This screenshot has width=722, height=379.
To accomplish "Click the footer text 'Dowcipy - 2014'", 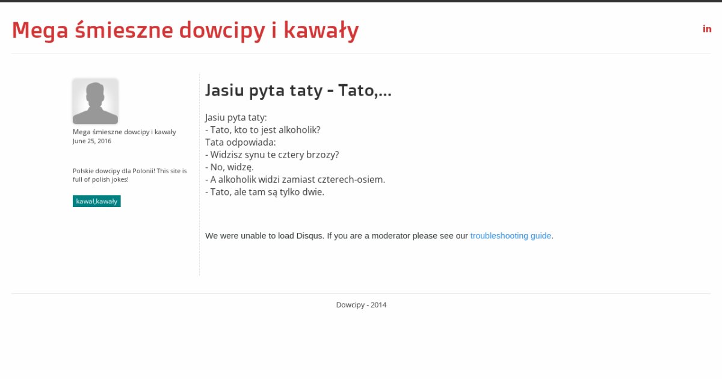I will (361, 305).
